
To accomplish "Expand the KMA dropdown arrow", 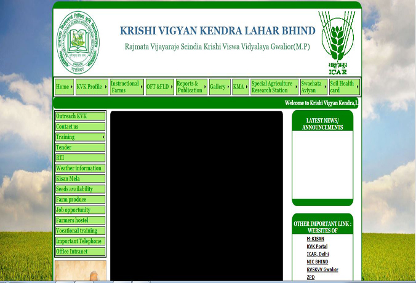I will [x=247, y=87].
